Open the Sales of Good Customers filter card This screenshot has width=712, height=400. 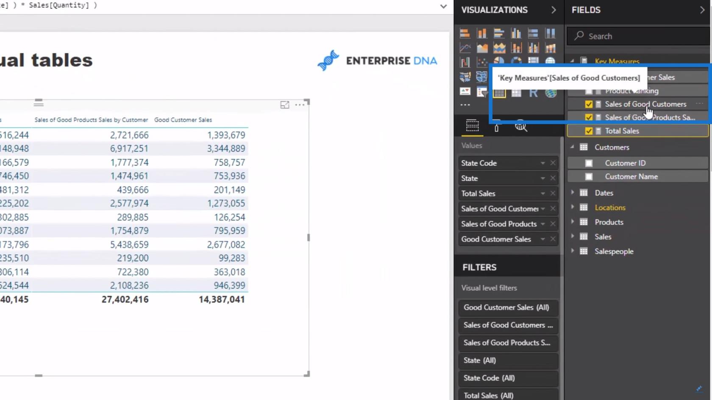click(x=508, y=325)
